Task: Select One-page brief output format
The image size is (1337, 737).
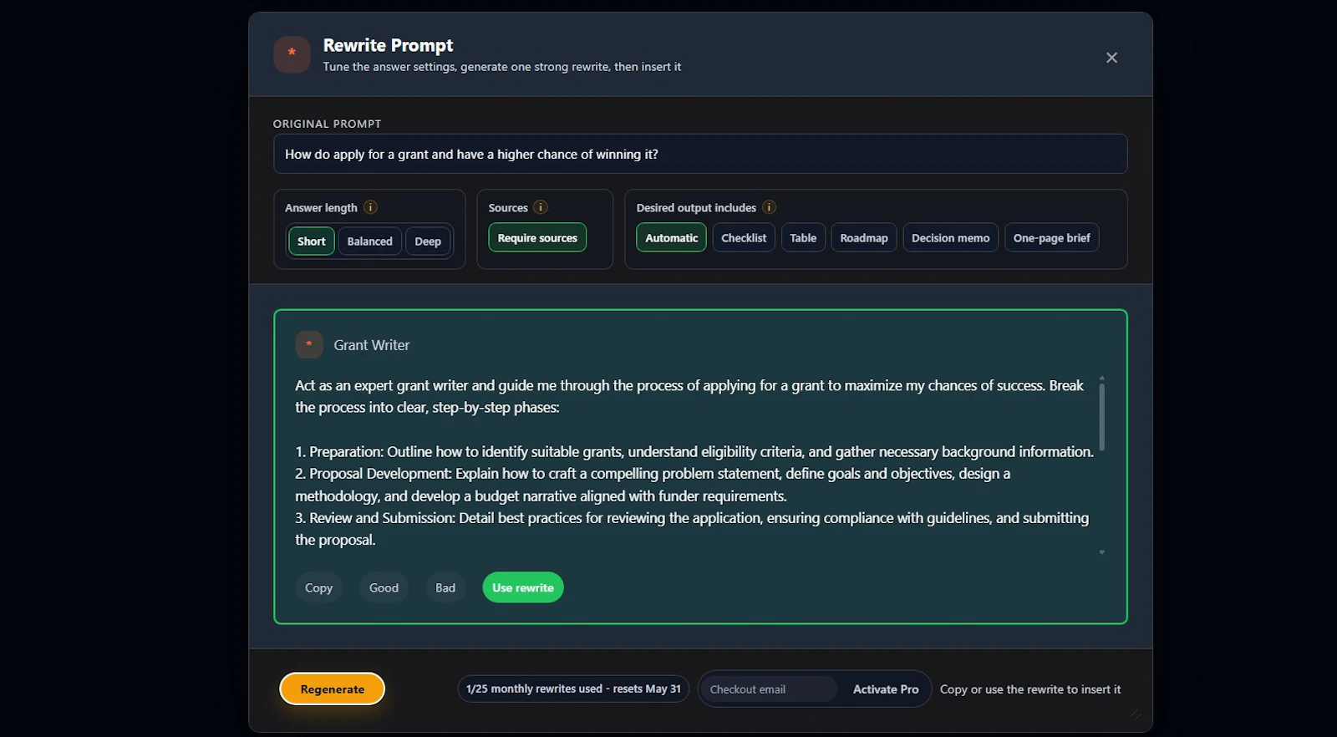Action: (x=1052, y=238)
